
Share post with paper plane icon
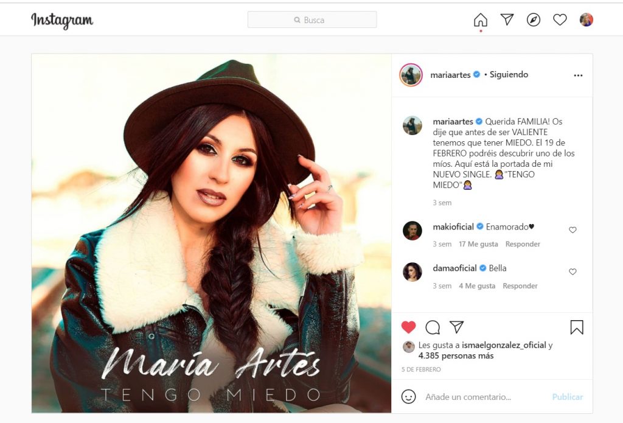(x=456, y=327)
